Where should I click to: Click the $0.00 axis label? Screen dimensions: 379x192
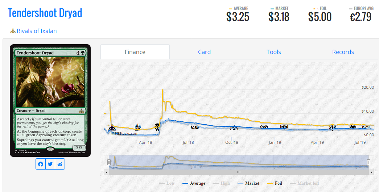(369, 135)
